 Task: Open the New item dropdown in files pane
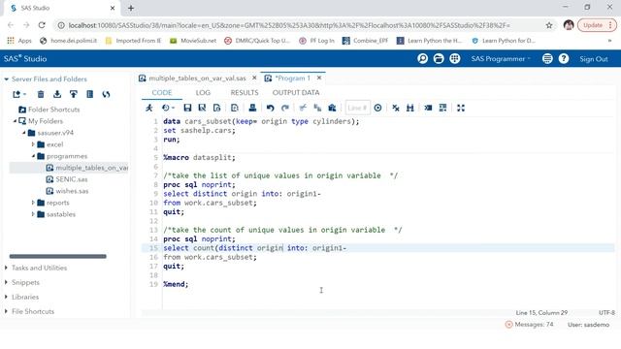coord(19,94)
